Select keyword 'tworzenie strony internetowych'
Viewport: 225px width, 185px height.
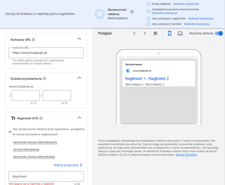pyautogui.click(x=35, y=142)
